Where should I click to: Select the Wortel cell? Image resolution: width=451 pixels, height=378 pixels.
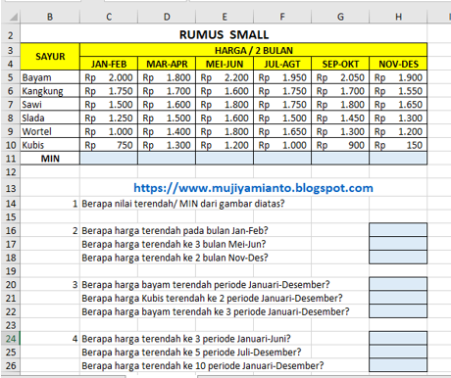pyautogui.click(x=50, y=131)
